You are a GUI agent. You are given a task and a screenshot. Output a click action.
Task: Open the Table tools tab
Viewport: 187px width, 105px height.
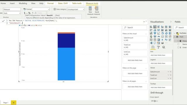(77, 3)
